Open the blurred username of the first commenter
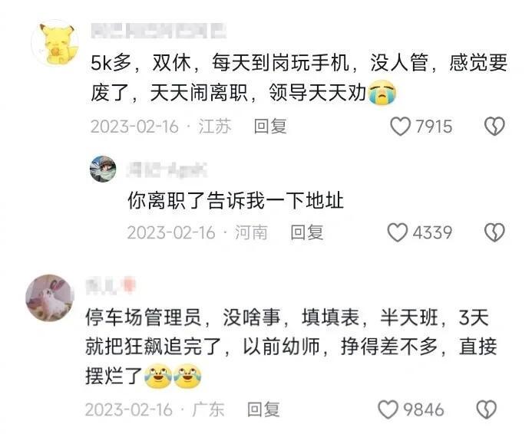532x434 pixels. point(159,31)
